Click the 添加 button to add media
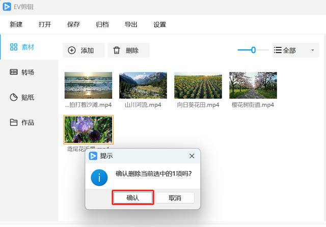This screenshot has width=326, height=227. point(84,50)
